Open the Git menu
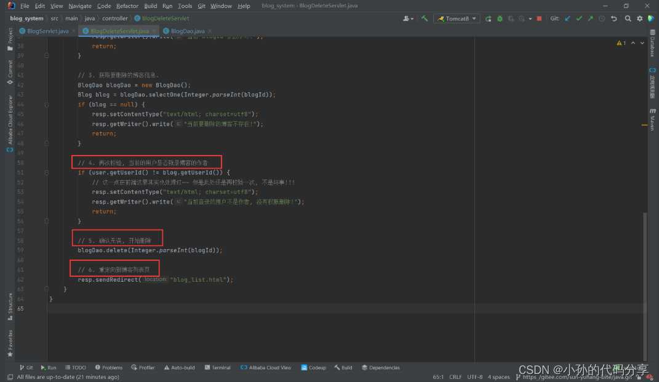 201,6
